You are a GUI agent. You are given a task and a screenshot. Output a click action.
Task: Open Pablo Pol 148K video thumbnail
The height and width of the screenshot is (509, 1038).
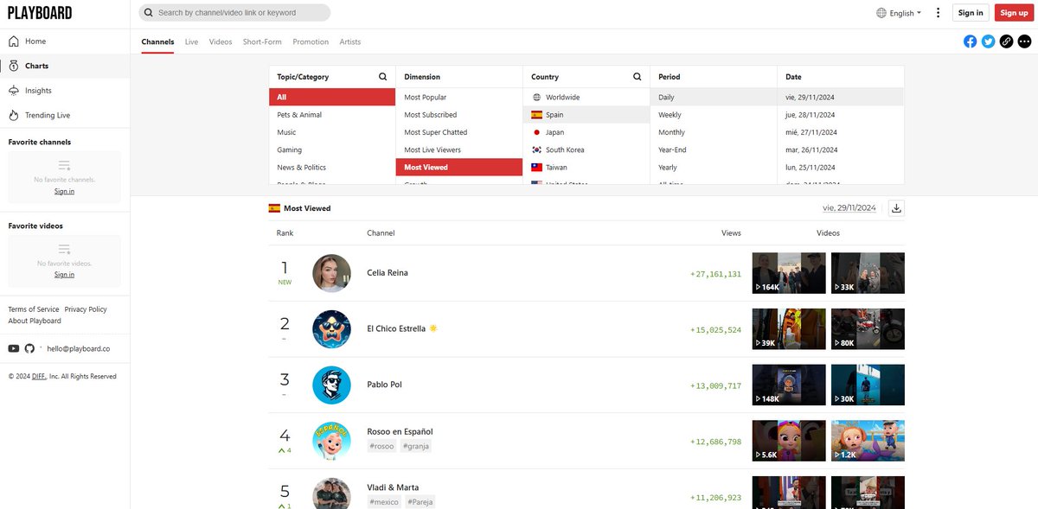(x=789, y=385)
